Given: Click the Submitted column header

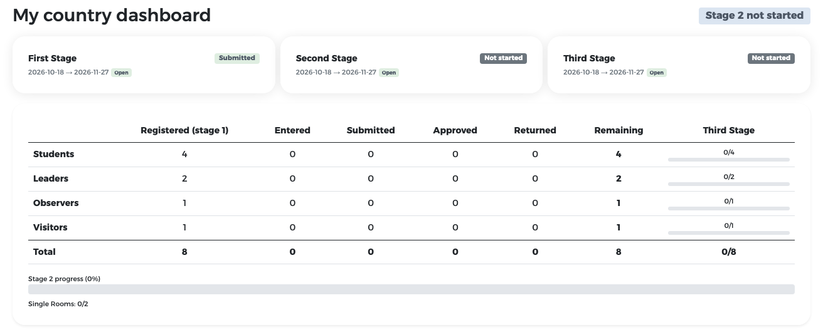Looking at the screenshot, I should coord(371,130).
